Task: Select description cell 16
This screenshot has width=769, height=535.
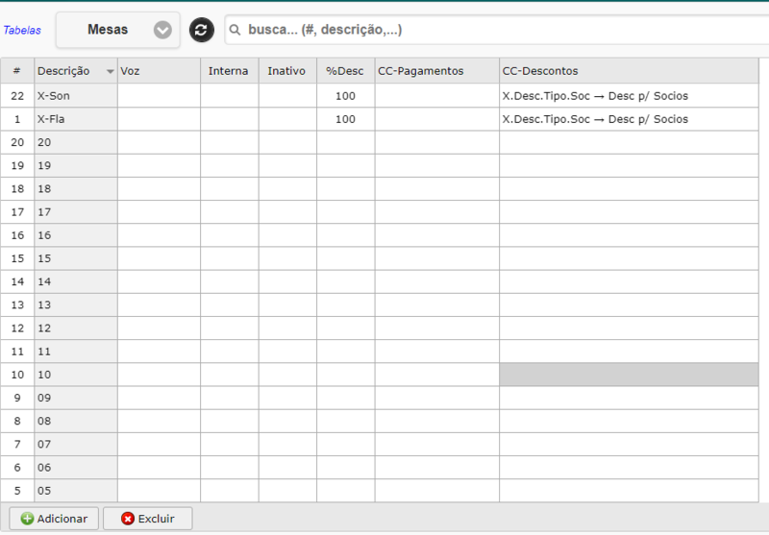Action: coord(76,235)
